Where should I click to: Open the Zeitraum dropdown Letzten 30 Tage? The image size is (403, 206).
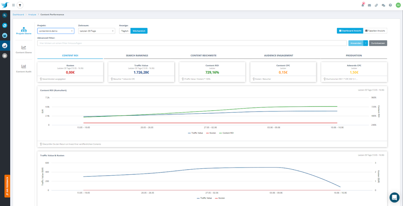96,31
